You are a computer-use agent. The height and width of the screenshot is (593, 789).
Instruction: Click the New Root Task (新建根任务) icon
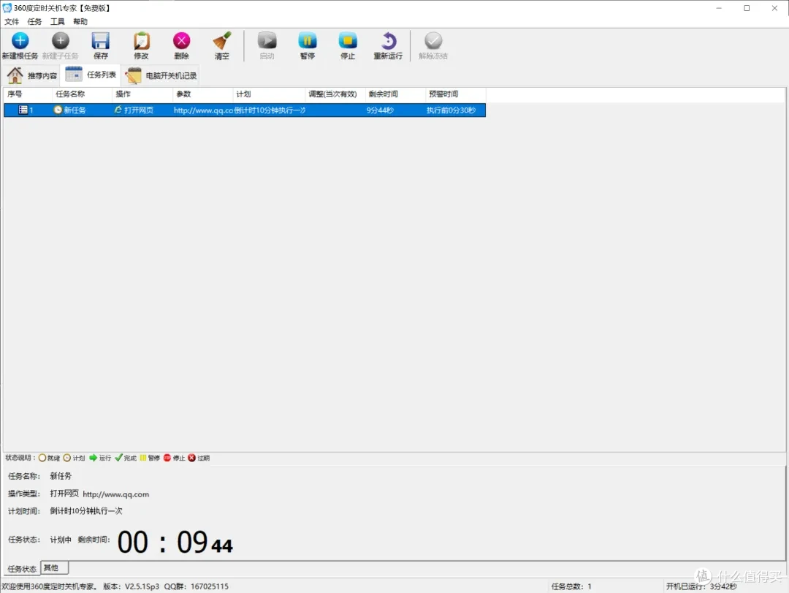[x=20, y=41]
